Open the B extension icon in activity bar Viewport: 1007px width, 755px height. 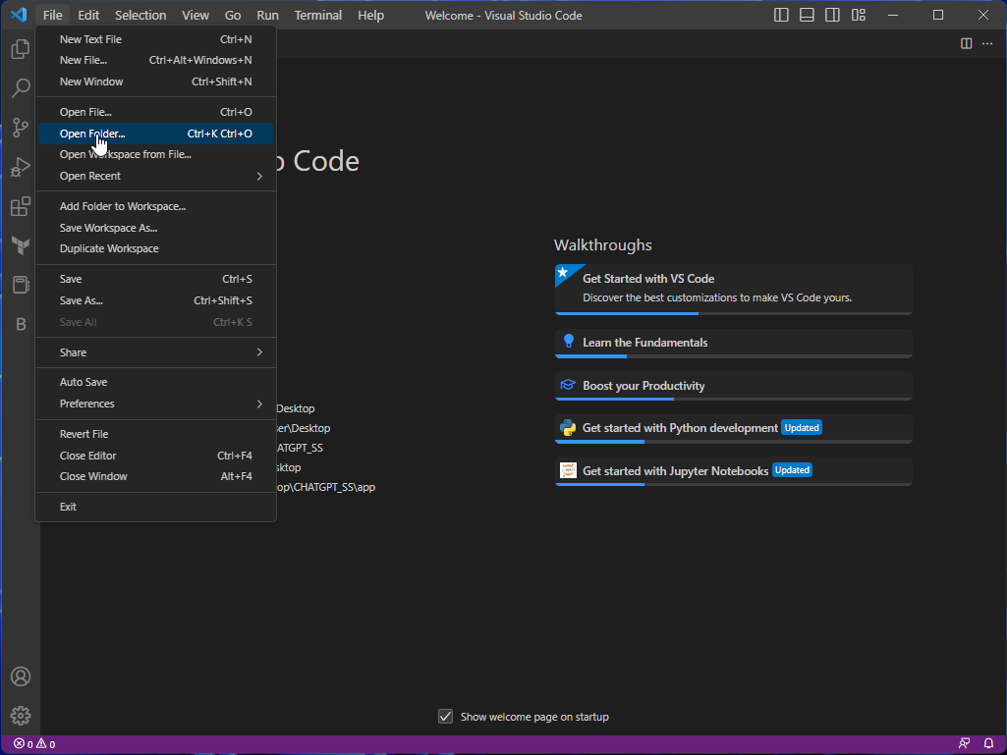21,324
